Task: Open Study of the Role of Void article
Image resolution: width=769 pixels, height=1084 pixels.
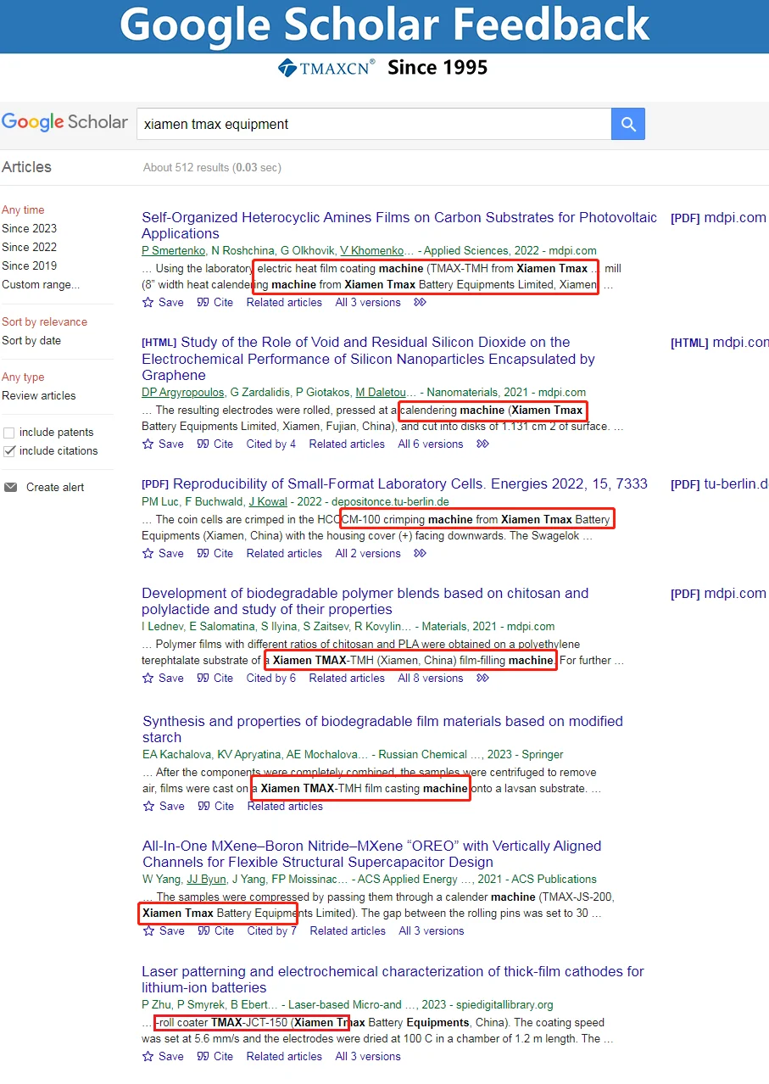Action: click(x=368, y=359)
